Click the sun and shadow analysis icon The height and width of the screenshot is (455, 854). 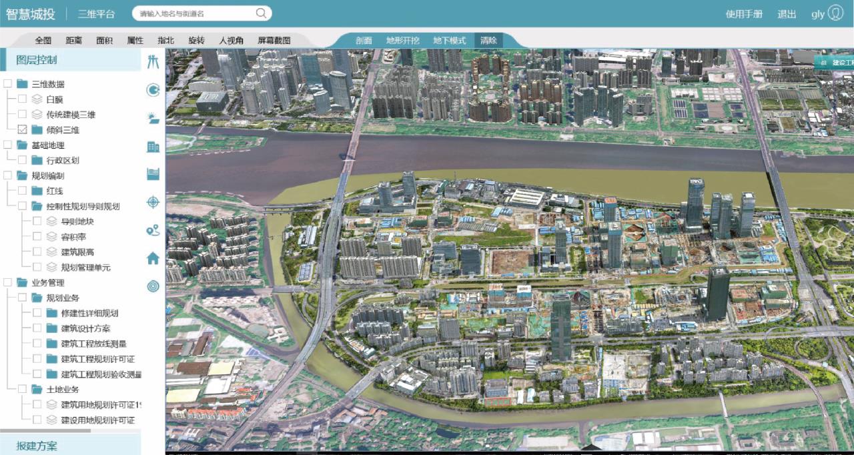[x=153, y=118]
